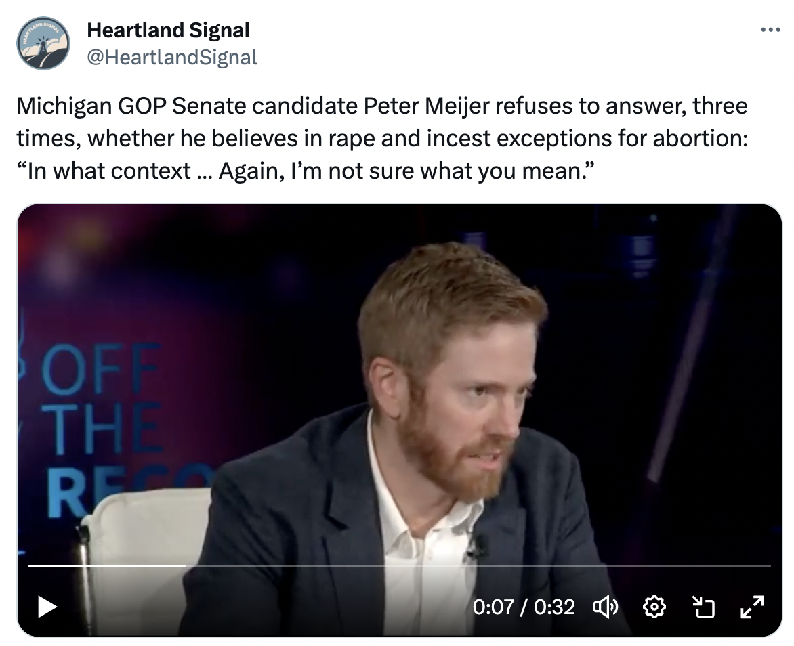
Task: Mute the video using the speaker icon
Action: pos(604,607)
